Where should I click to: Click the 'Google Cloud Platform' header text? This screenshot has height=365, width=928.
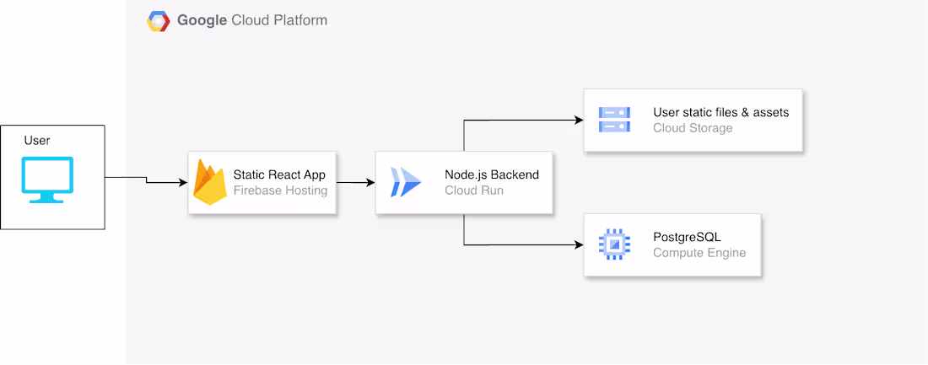coord(252,21)
